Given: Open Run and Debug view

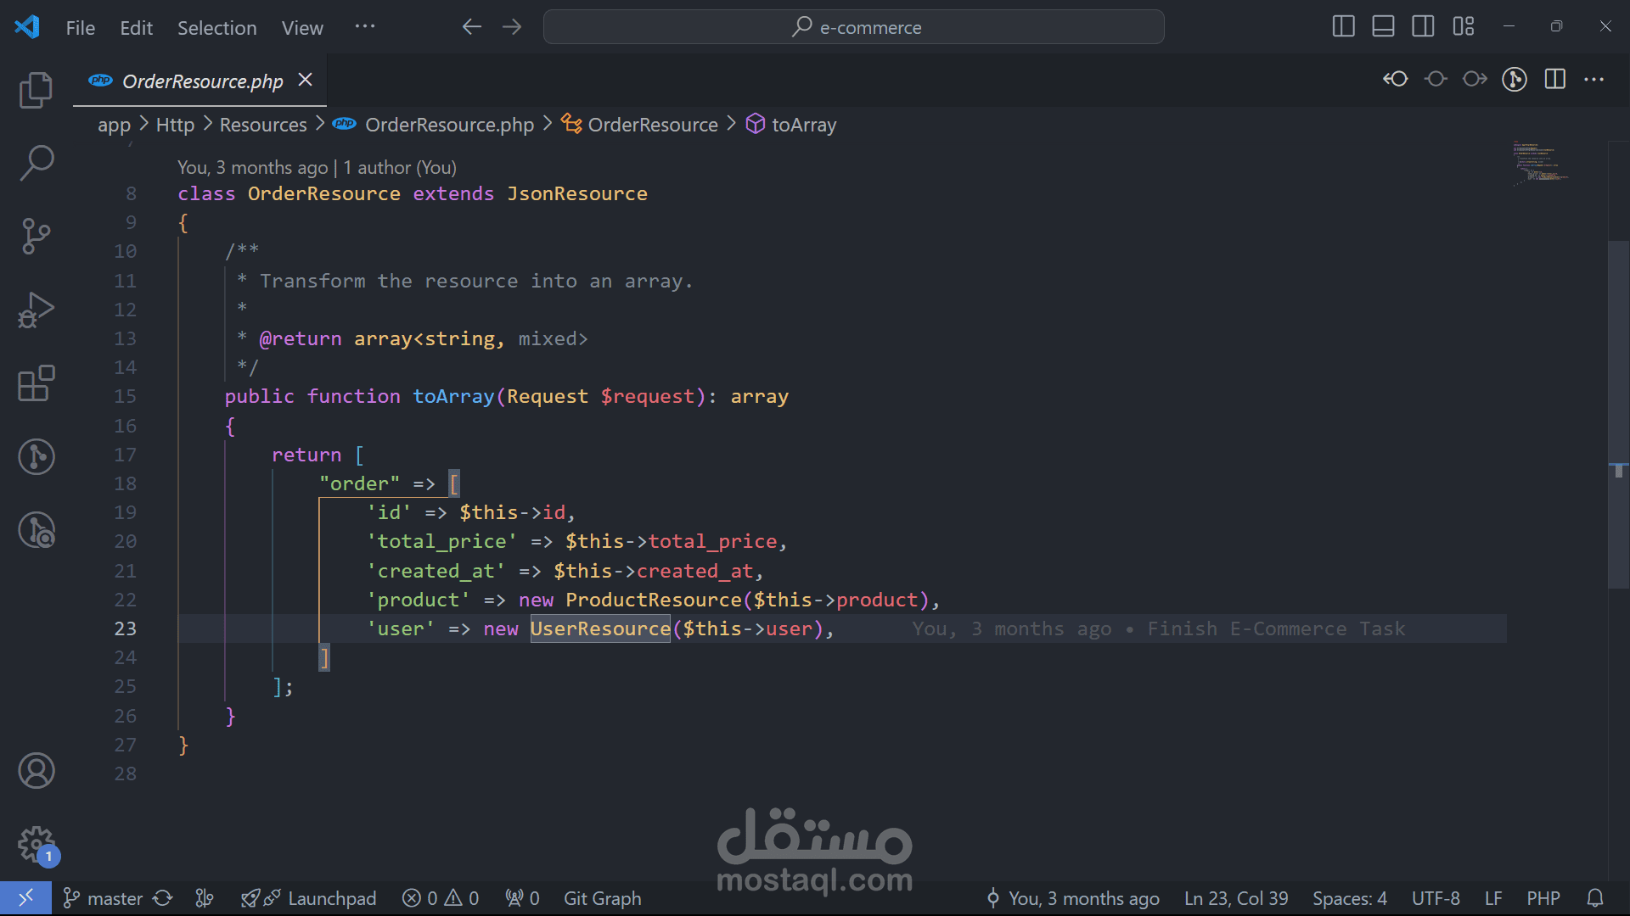Looking at the screenshot, I should pyautogui.click(x=36, y=310).
